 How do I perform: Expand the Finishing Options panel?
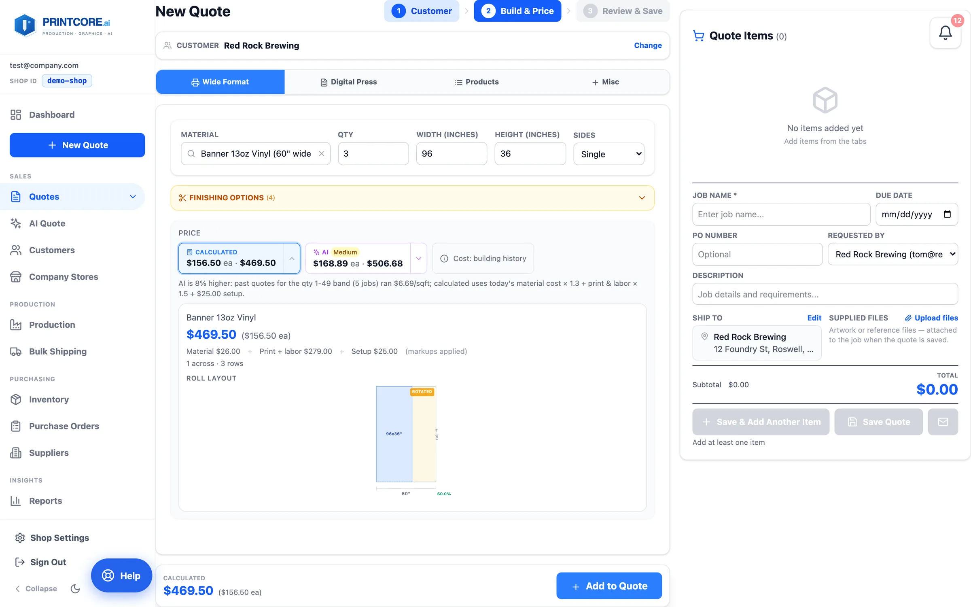tap(412, 198)
